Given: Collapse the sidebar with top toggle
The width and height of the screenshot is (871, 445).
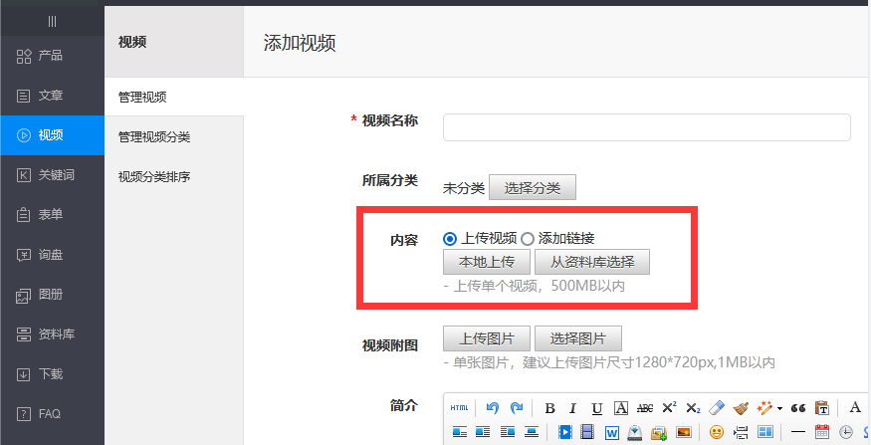Looking at the screenshot, I should point(52,21).
